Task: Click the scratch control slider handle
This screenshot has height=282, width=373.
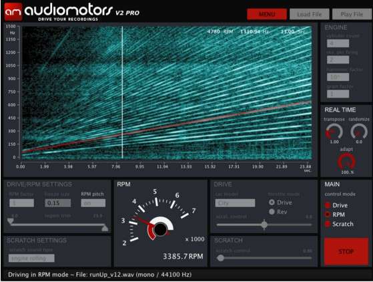Action: 220,258
